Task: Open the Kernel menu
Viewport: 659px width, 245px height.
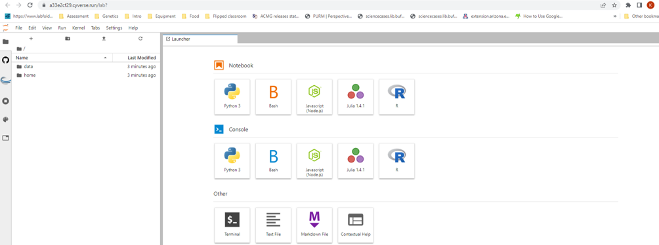Action: tap(79, 28)
